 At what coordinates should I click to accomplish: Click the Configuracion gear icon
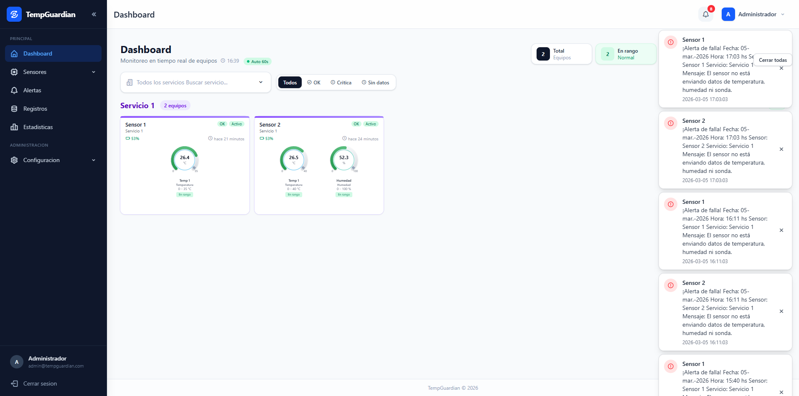click(x=14, y=160)
